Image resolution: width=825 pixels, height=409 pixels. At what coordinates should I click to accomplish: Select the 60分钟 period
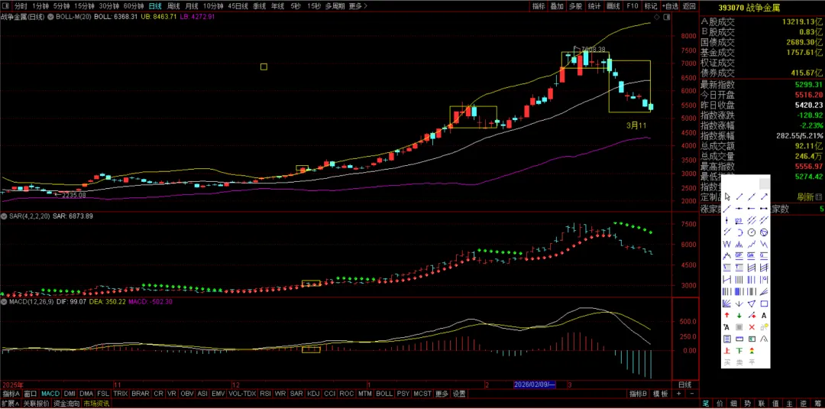click(134, 6)
